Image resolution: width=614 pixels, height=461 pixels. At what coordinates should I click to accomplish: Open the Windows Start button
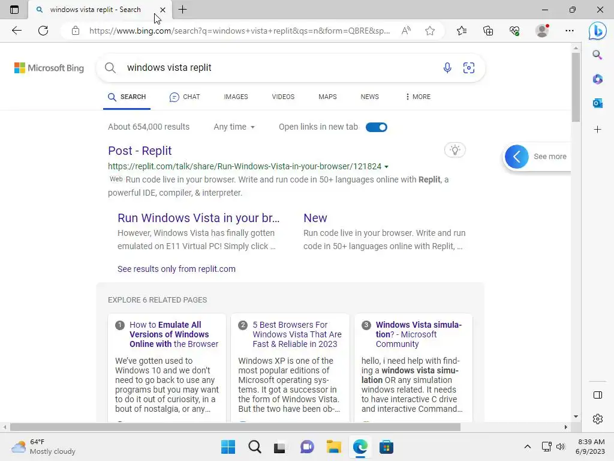click(228, 447)
